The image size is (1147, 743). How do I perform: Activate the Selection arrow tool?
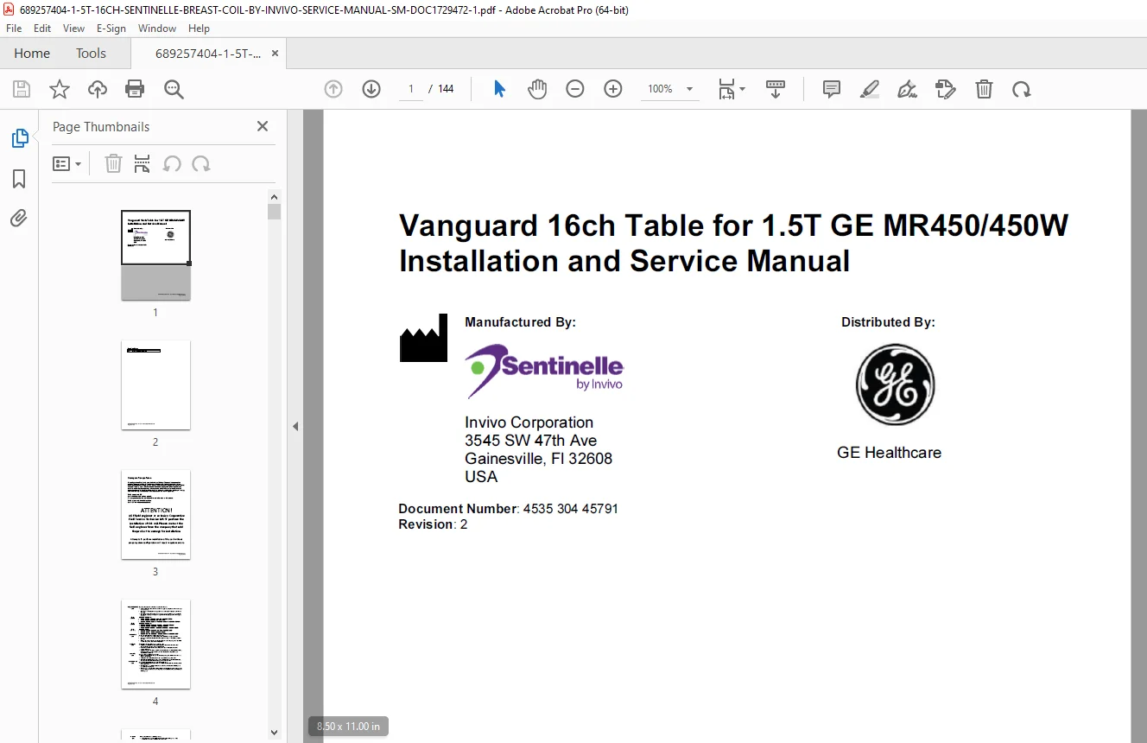(x=499, y=89)
